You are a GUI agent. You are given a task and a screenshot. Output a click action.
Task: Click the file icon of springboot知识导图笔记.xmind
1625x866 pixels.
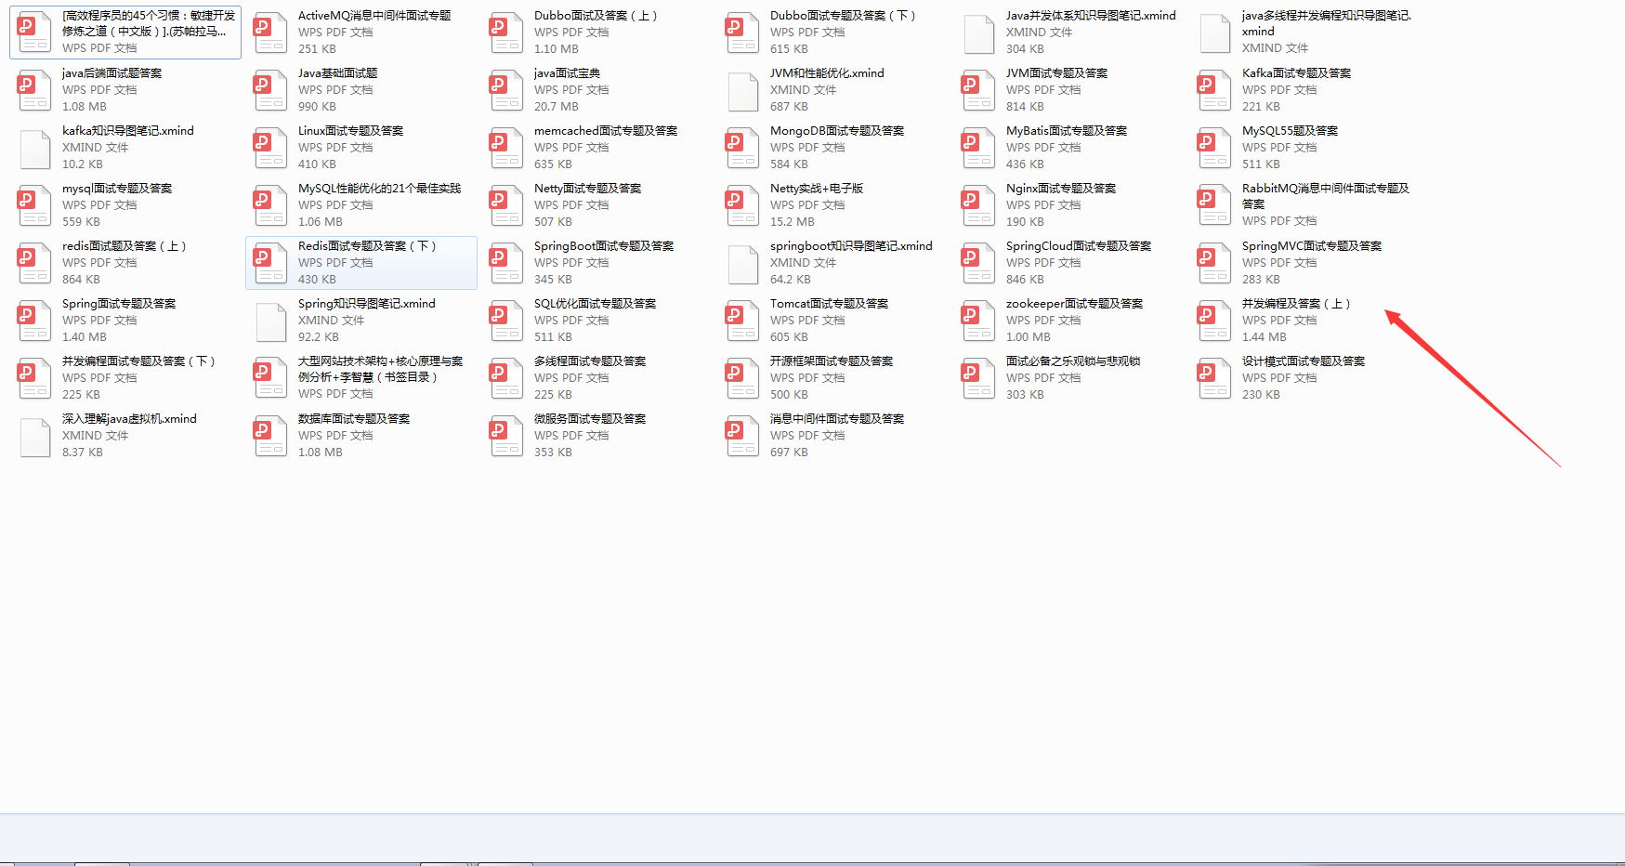[742, 263]
